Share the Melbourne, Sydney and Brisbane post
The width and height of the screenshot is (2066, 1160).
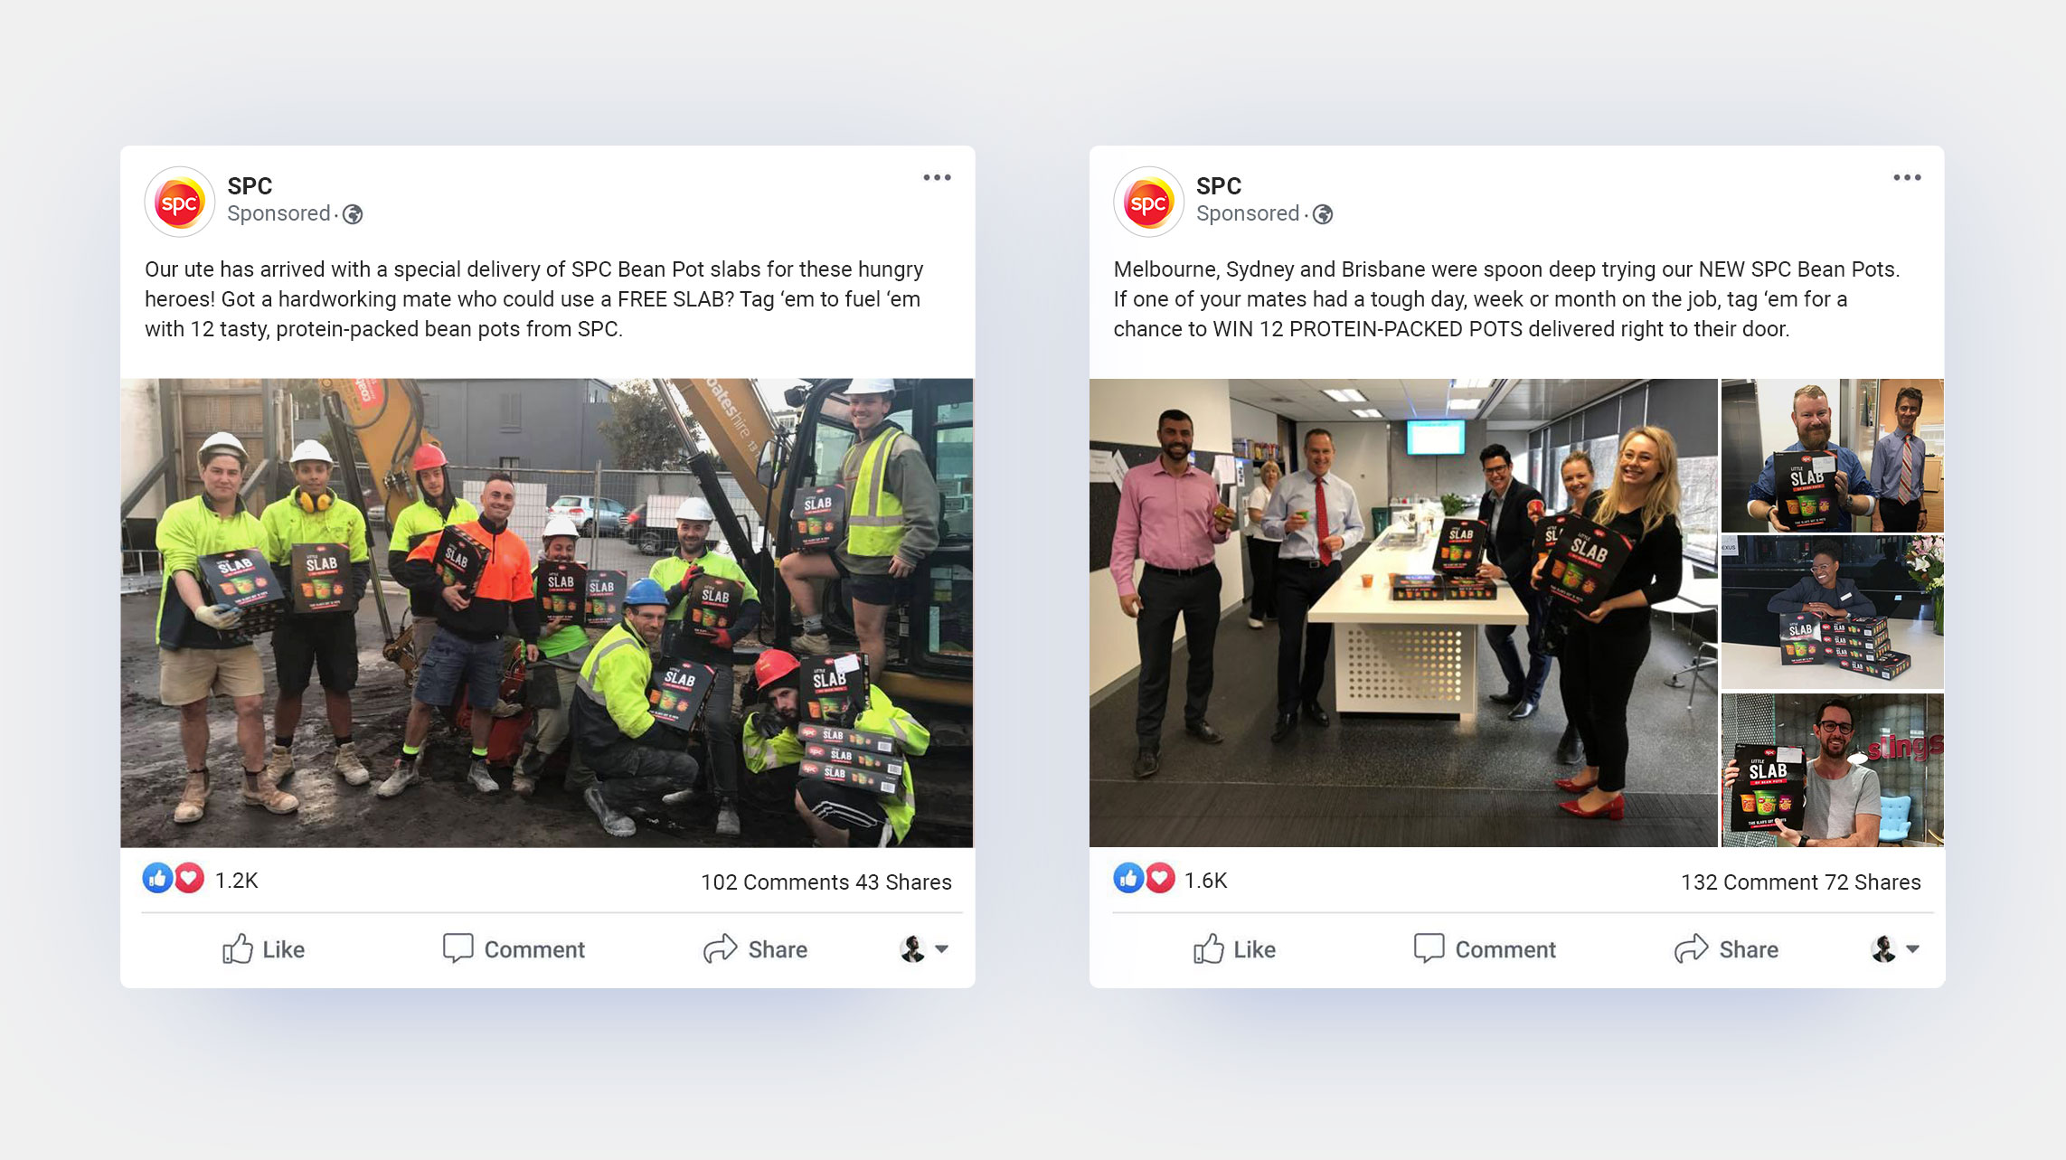(1726, 948)
